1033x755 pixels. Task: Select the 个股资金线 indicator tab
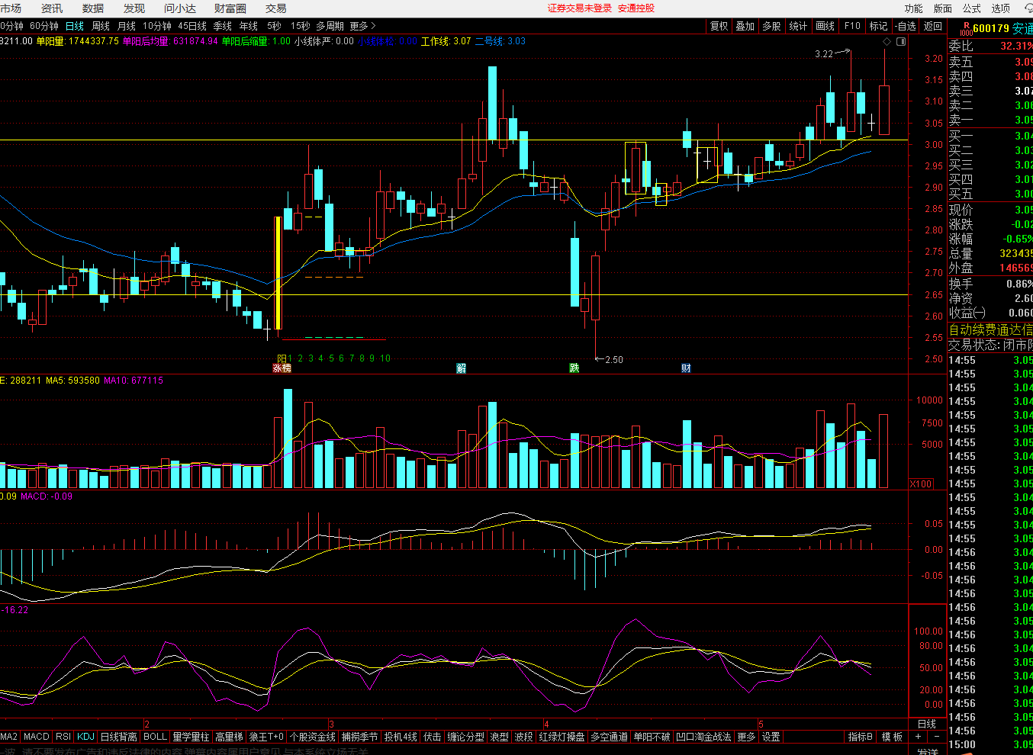coord(313,737)
